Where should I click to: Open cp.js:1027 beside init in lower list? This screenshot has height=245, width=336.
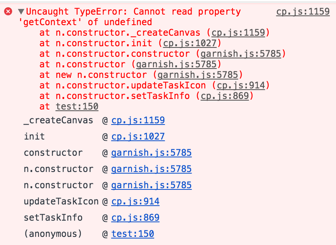pos(138,137)
